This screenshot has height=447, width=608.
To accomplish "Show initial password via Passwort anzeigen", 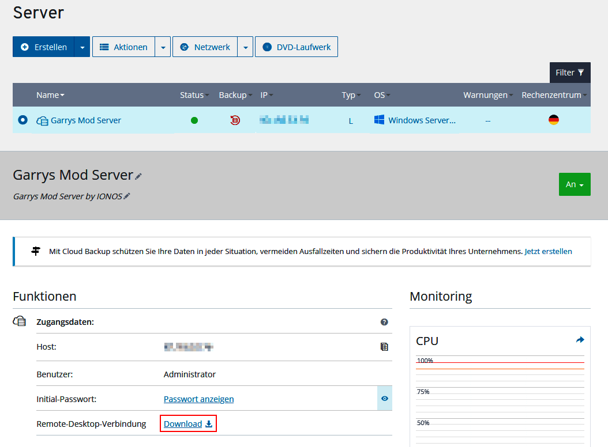I will click(198, 399).
